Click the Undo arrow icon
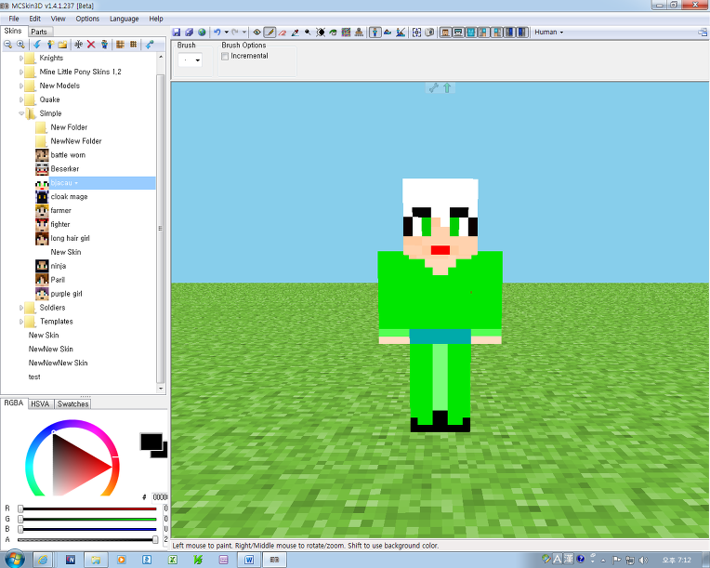710x568 pixels. click(x=217, y=32)
